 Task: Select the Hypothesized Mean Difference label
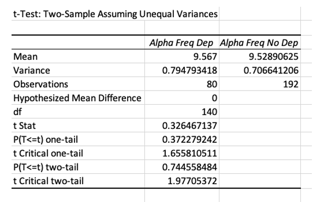(78, 98)
